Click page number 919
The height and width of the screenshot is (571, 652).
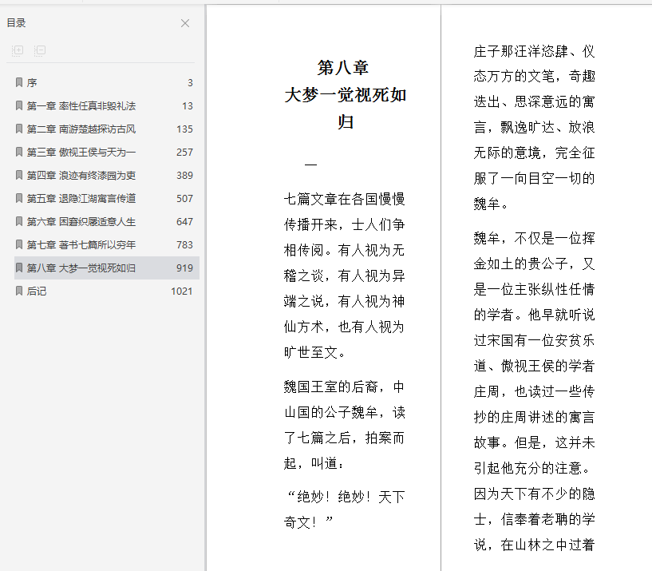click(x=184, y=268)
